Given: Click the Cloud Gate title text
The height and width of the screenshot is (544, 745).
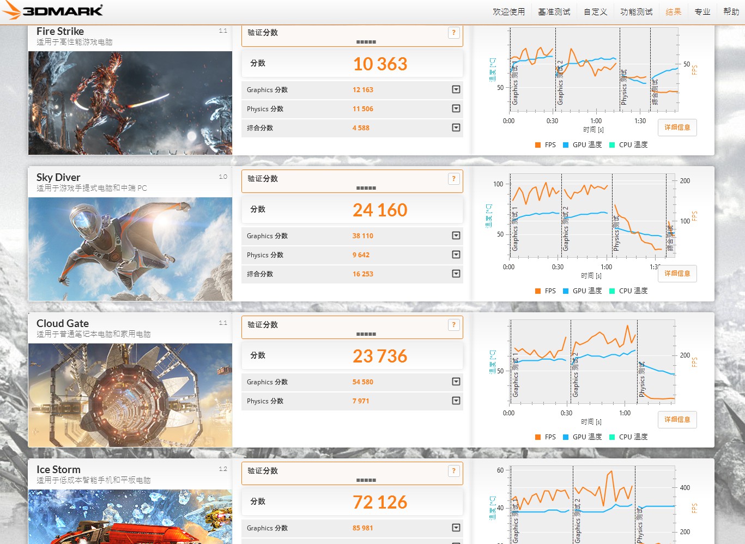Looking at the screenshot, I should [x=63, y=324].
